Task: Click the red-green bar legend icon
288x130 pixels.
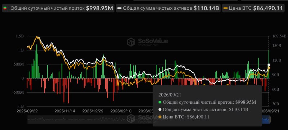Action: (5, 8)
